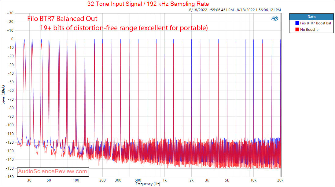Viewport: 335px width, 187px height.
Task: Click the 8/18/2022 measurement timestamp line
Action: tap(235, 10)
